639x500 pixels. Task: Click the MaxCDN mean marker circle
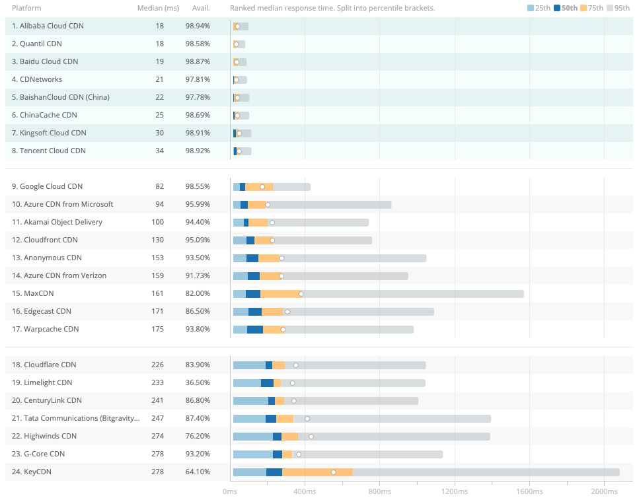click(x=301, y=294)
